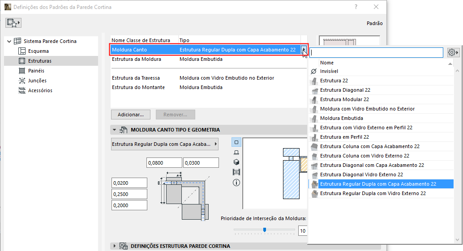The height and width of the screenshot is (251, 463).
Task: Collapse the Moldura Canto Tipo e Geometria panel
Action: [114, 130]
